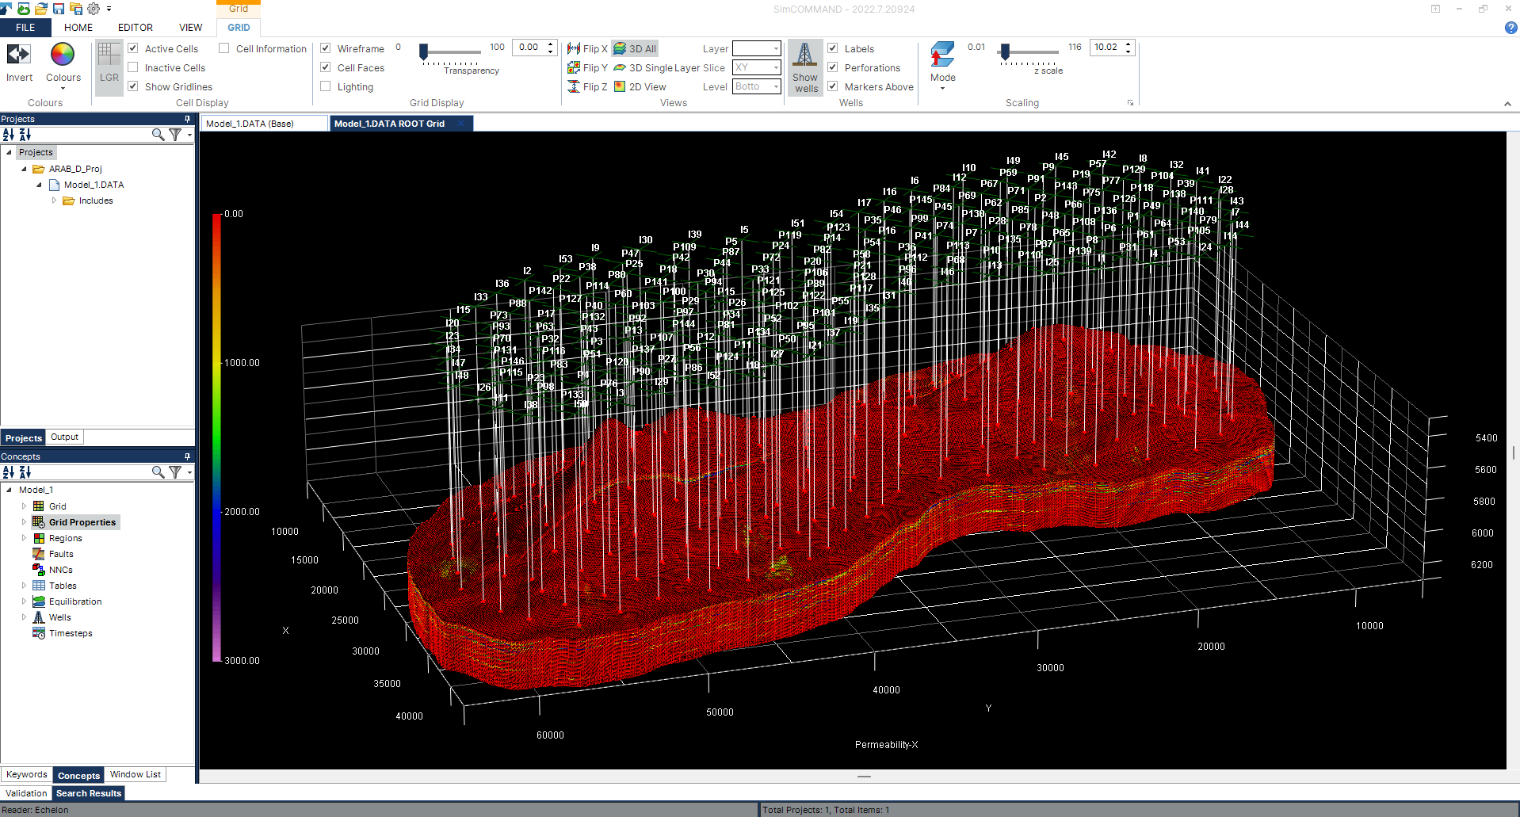Click the Transparency slider handle
This screenshot has height=817, width=1520.
tap(424, 52)
